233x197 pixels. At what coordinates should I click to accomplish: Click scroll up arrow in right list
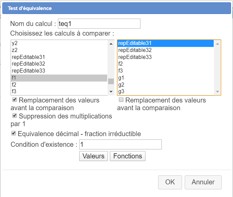pos(217,43)
